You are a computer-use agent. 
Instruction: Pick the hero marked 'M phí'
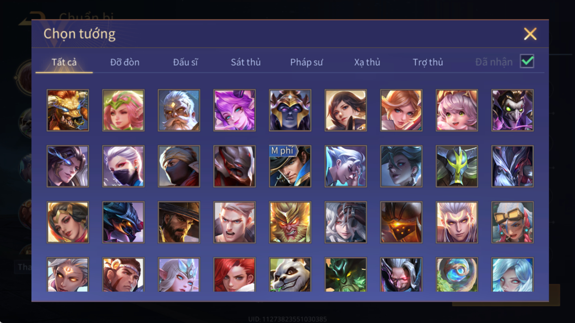coord(290,166)
